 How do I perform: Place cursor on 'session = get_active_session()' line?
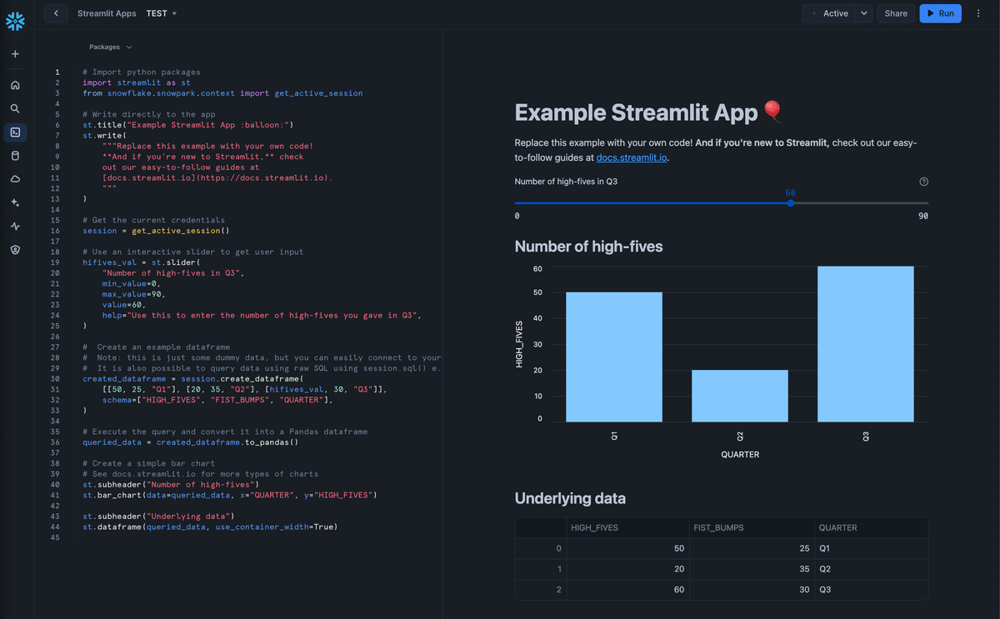pos(156,231)
